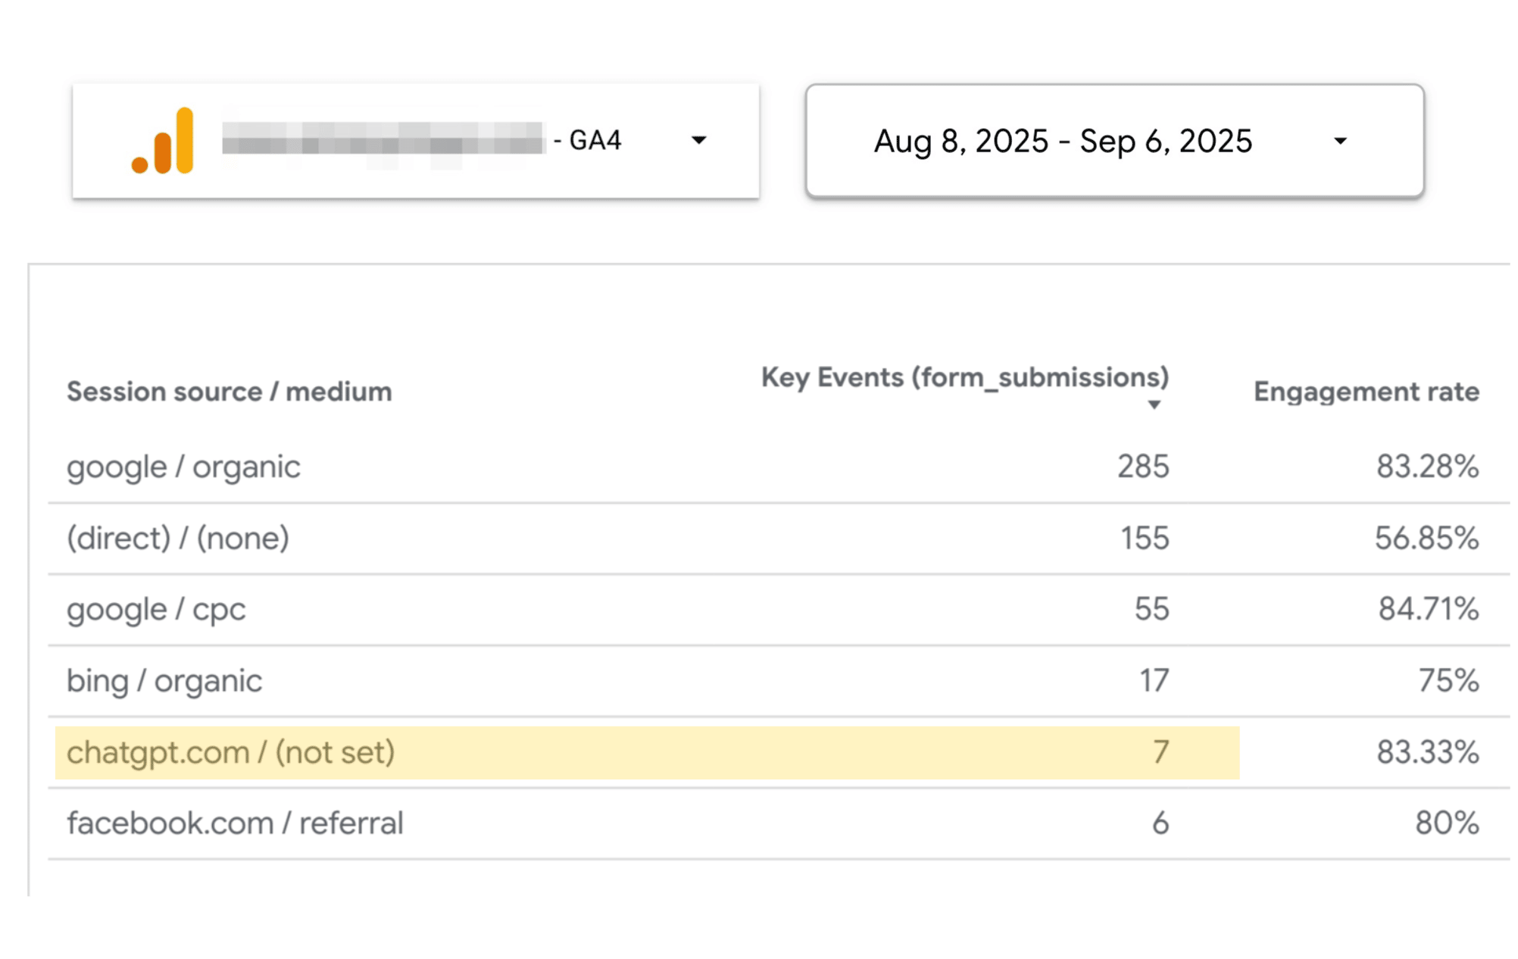This screenshot has width=1518, height=959.
Task: Click the - GA4 label text
Action: pyautogui.click(x=588, y=140)
